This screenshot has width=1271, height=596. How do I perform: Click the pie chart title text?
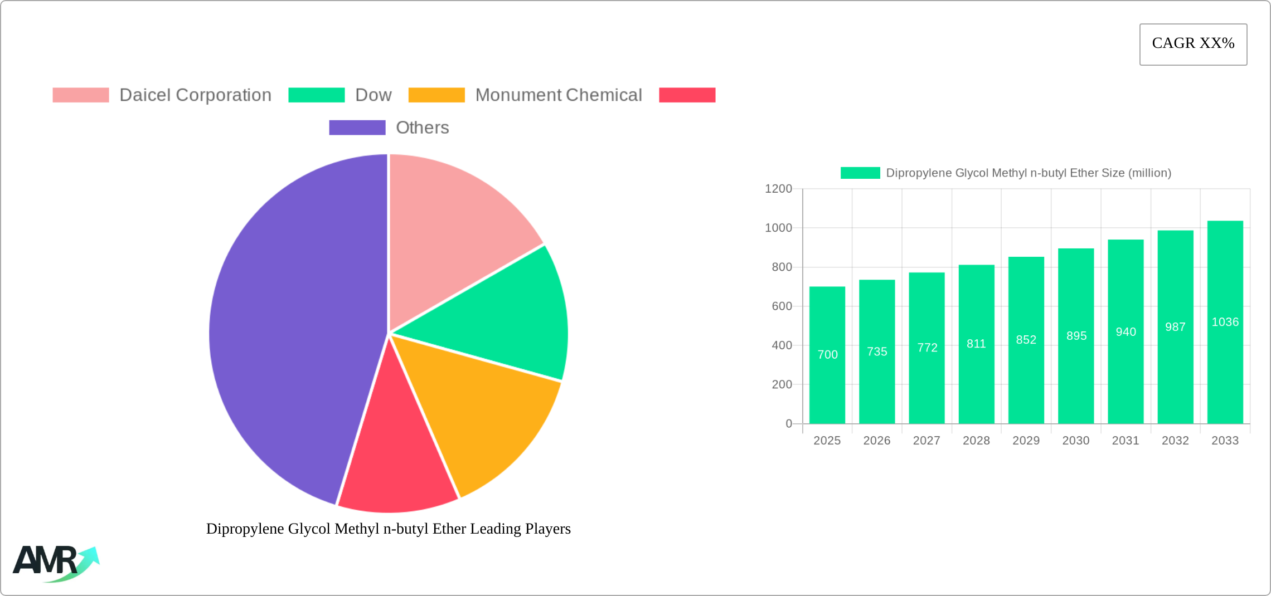(x=389, y=529)
